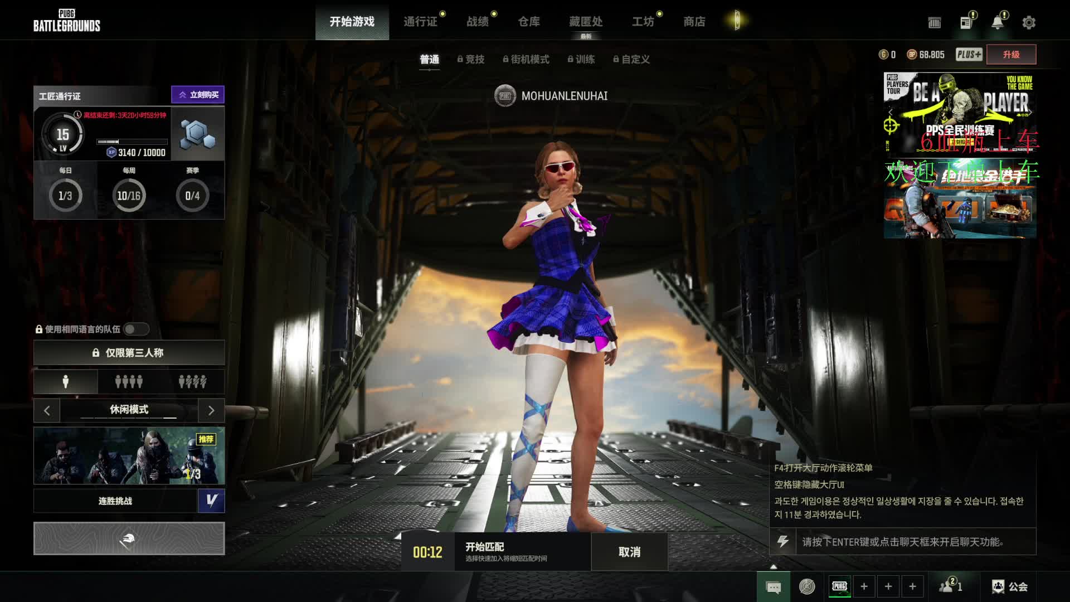1070x602 pixels.
Task: Click the 每周 10/16 mission progress ring
Action: point(129,196)
